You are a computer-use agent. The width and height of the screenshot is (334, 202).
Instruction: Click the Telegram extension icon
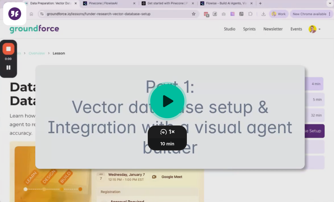coord(215,14)
